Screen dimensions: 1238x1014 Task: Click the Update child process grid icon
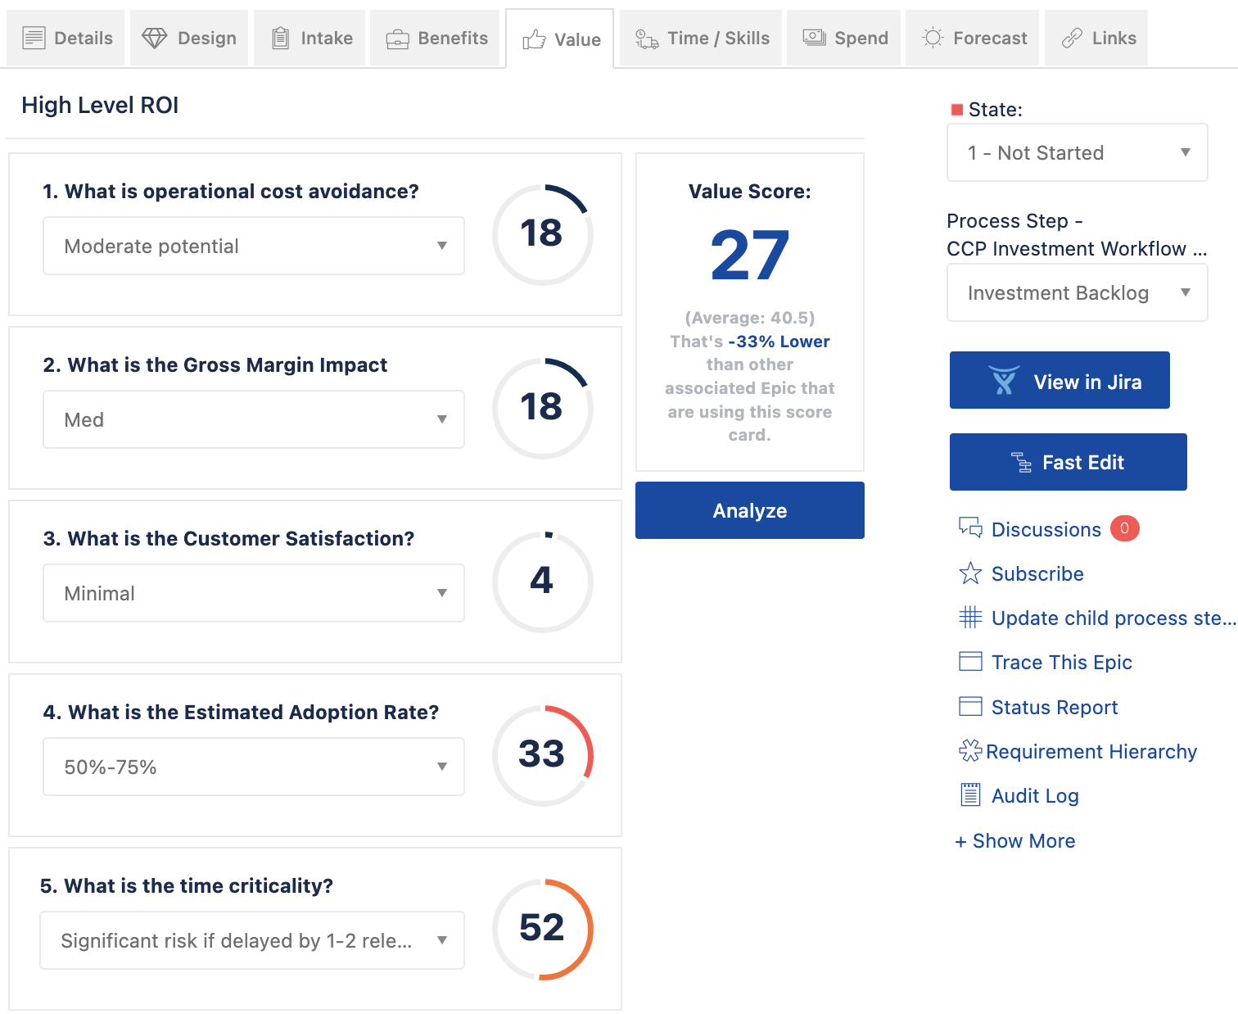point(970,618)
